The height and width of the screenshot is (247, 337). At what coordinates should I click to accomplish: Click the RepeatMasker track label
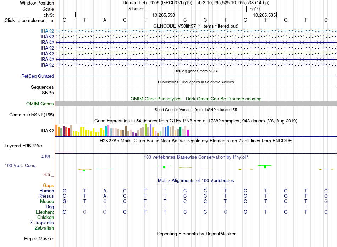click(39, 238)
